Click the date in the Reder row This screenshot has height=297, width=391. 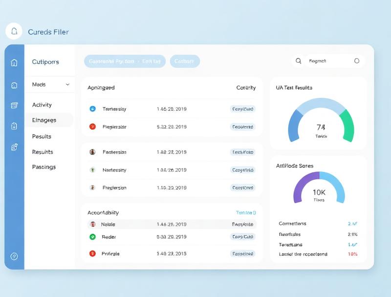(x=172, y=237)
